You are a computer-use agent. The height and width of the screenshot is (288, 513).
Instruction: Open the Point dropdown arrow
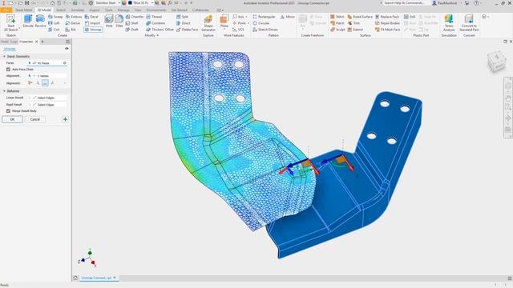248,23
